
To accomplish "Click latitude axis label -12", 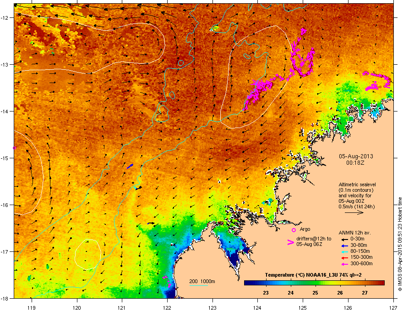I will (x=5, y=18).
